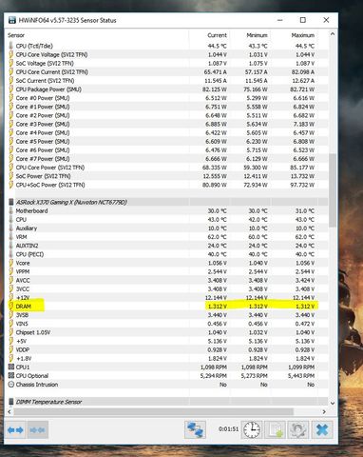The image size is (363, 457).
Task: Select Core #7 Power (SMU) row
Action: (167, 159)
